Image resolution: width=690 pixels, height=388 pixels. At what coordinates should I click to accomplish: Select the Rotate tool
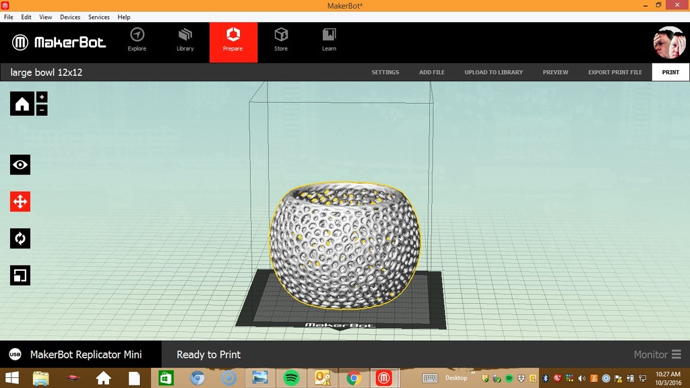pyautogui.click(x=20, y=238)
